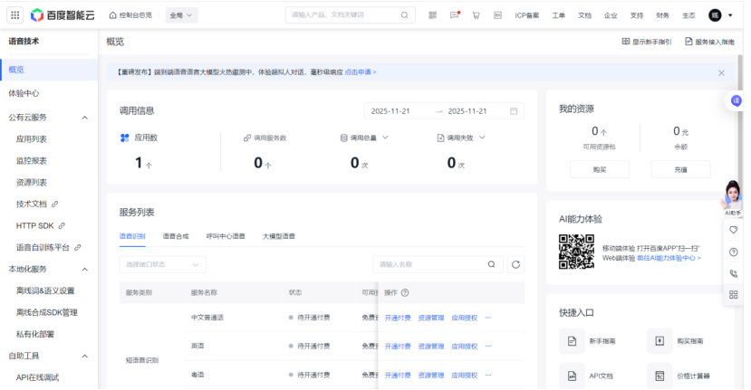Viewport: 751px width, 390px height.
Task: Expand the 调用失败 dropdown arrow
Action: point(482,138)
